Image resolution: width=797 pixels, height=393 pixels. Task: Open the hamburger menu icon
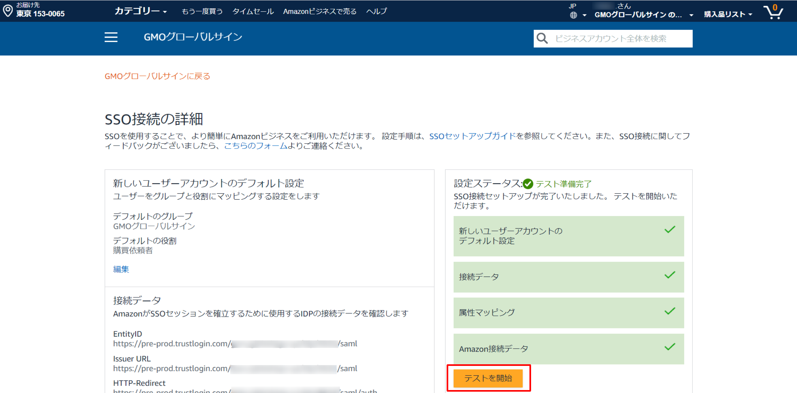(111, 37)
